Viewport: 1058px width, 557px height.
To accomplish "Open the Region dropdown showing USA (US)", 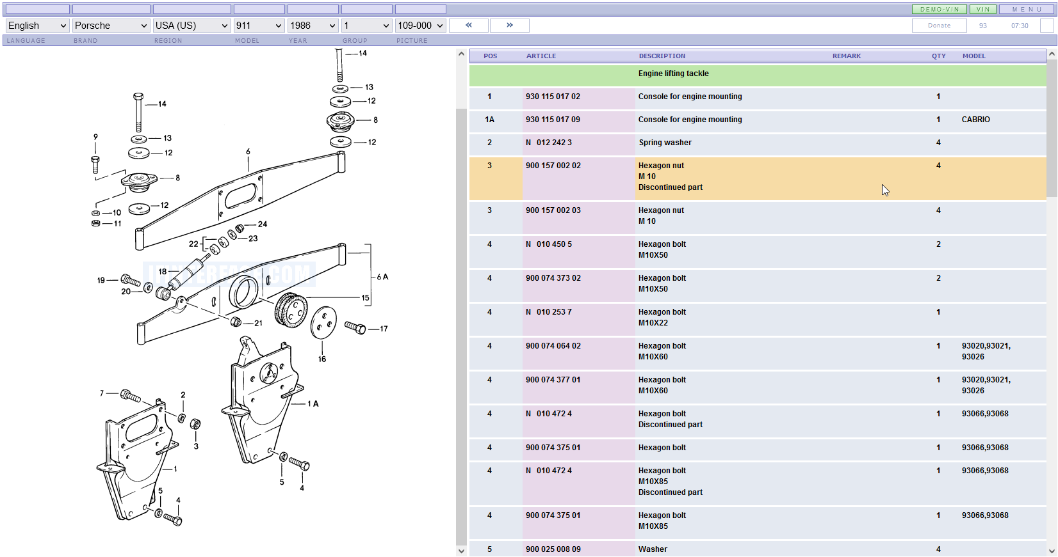I will [191, 26].
